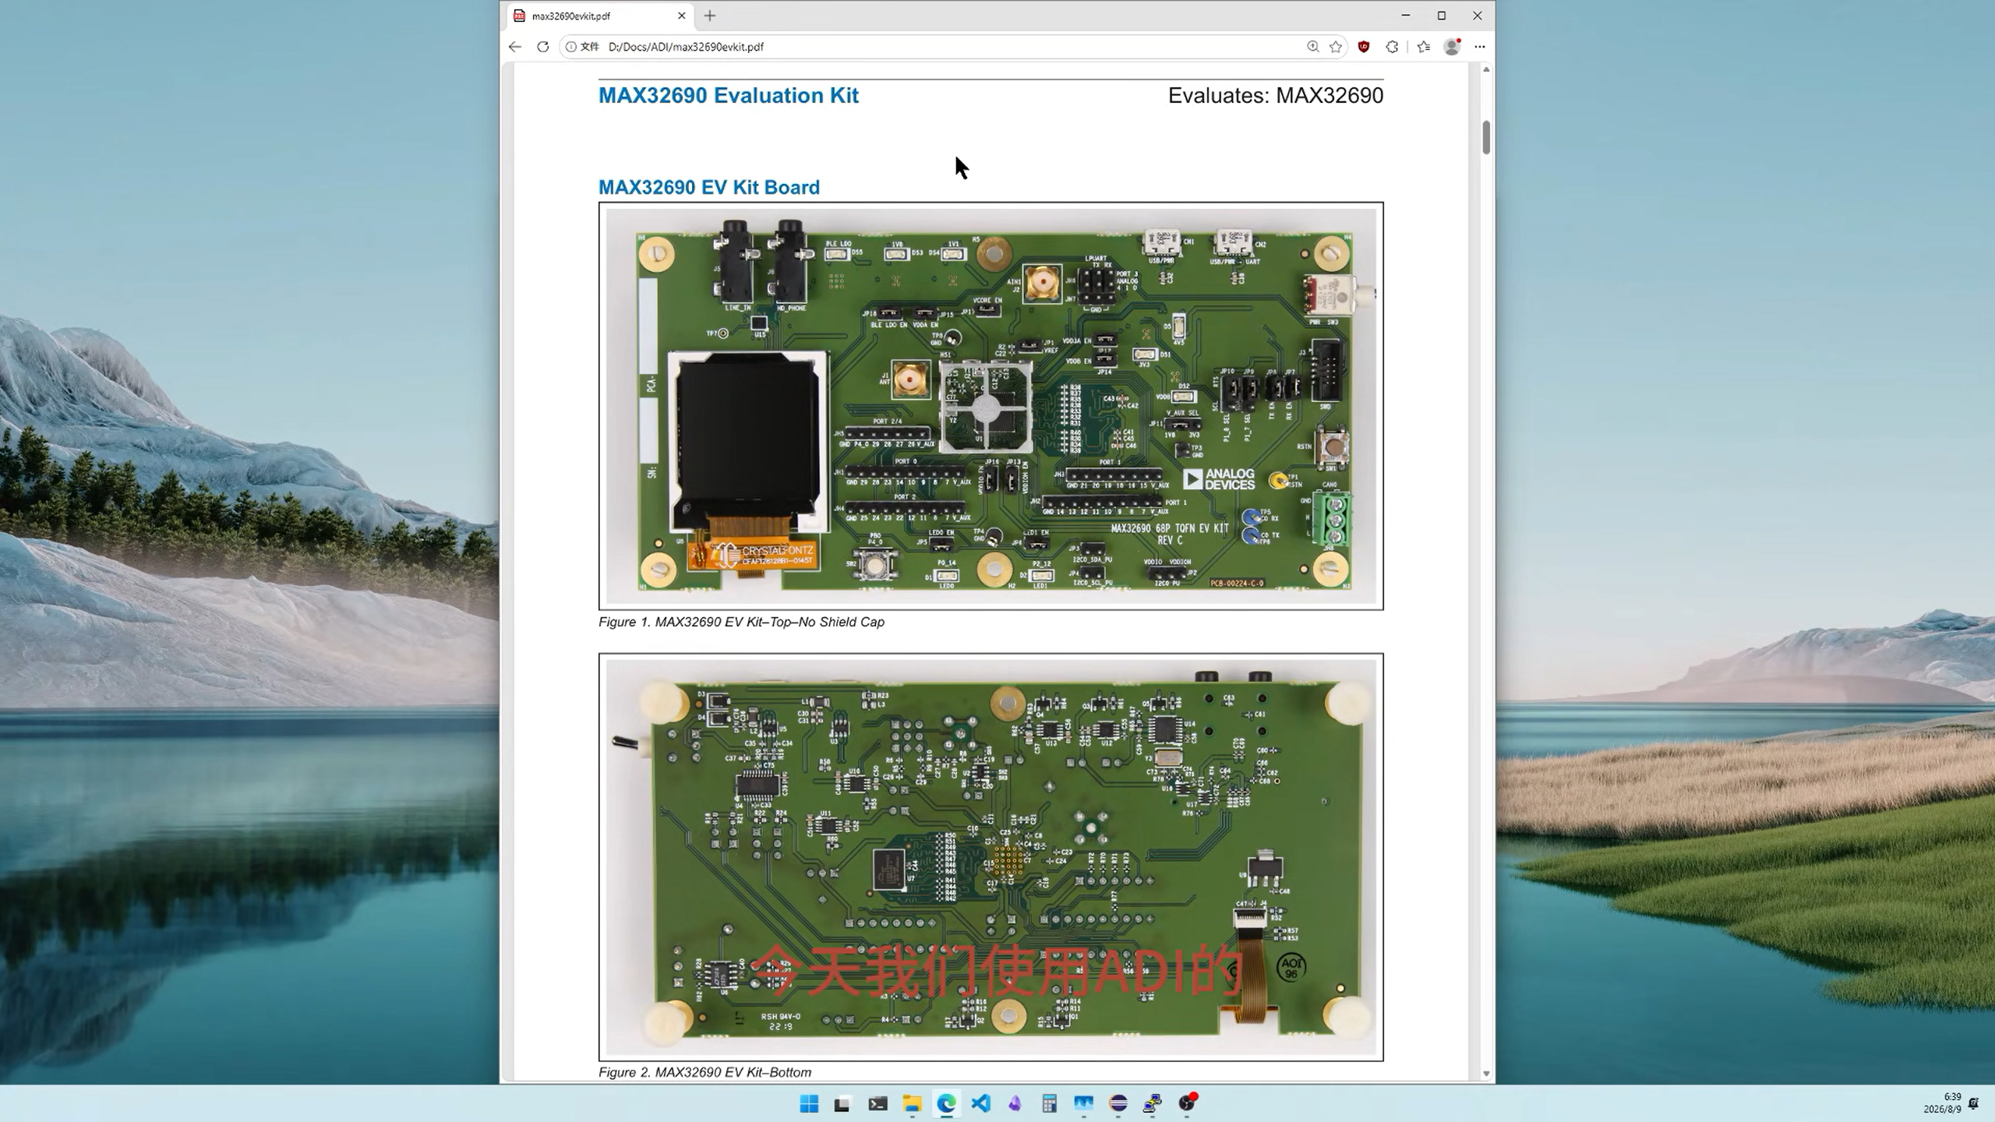1995x1122 pixels.
Task: Click the PDF vertical scrollbar thumb
Action: point(1486,137)
